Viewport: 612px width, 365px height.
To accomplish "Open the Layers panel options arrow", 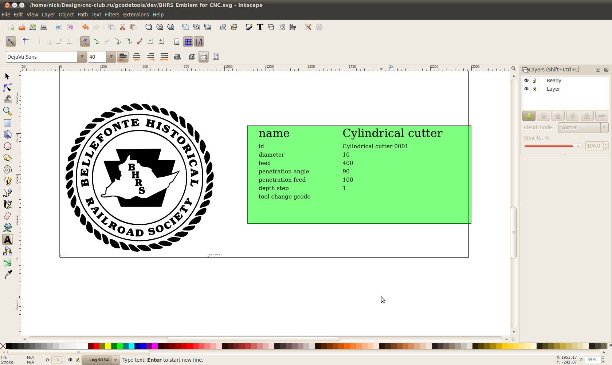I will [598, 70].
